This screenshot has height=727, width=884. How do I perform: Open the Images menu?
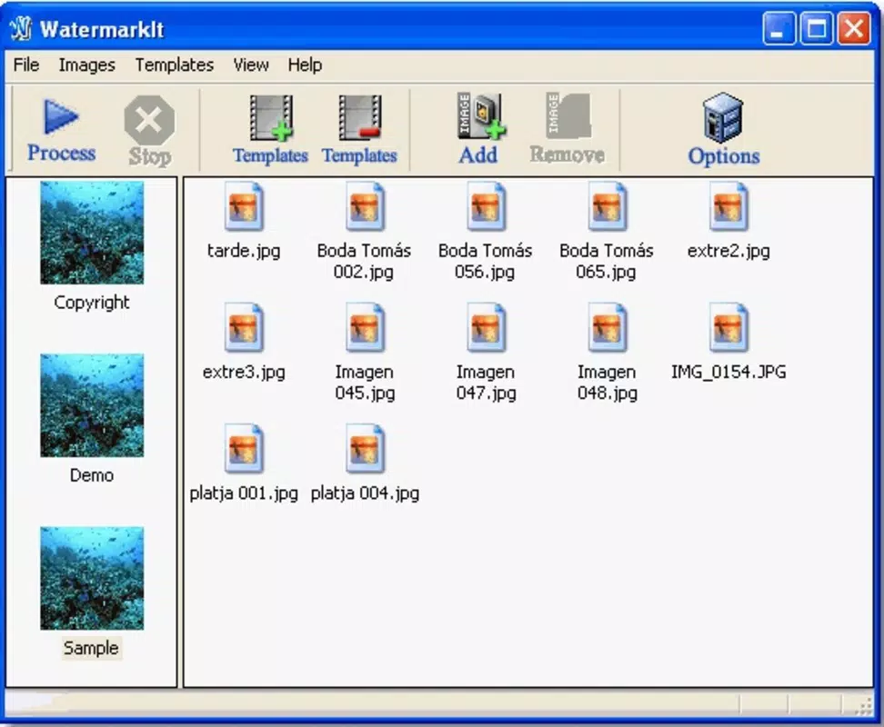(x=86, y=65)
